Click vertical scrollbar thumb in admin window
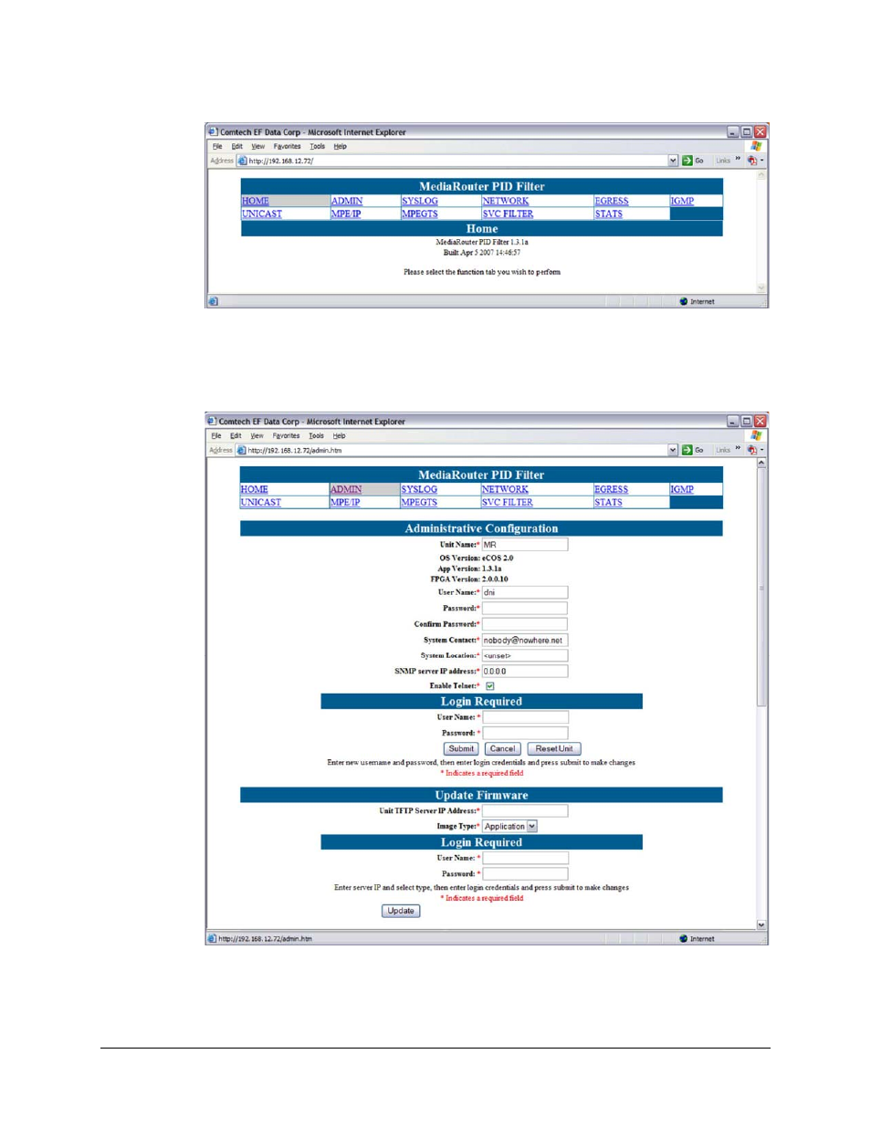This screenshot has width=871, height=1127. coord(761,588)
